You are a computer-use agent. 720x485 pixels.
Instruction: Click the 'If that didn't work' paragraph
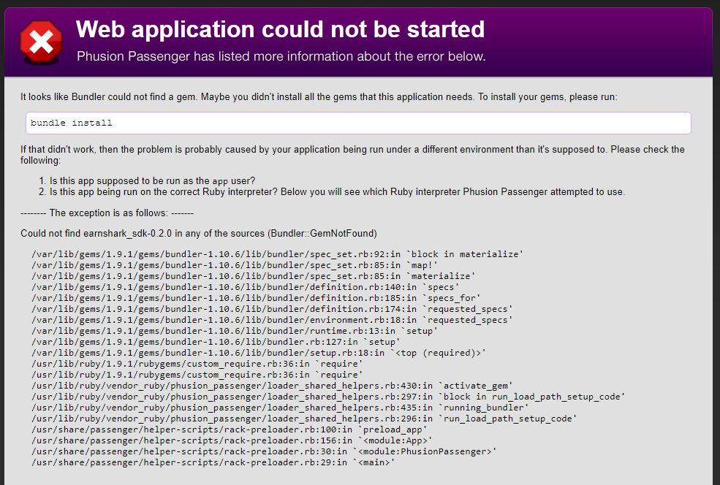pos(352,155)
